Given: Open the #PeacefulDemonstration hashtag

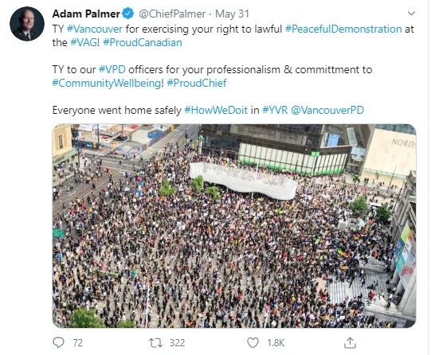Looking at the screenshot, I should click(x=343, y=29).
